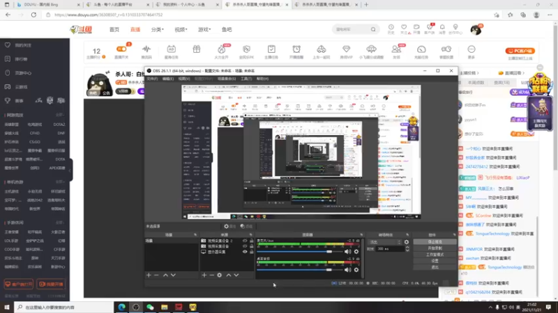Add a scene with plus icon

(x=149, y=275)
